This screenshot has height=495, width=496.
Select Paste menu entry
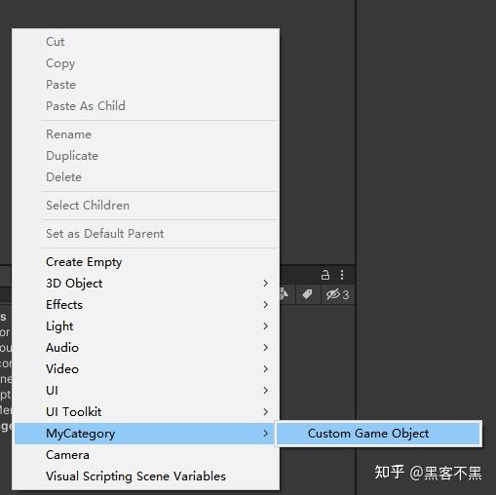coord(145,85)
